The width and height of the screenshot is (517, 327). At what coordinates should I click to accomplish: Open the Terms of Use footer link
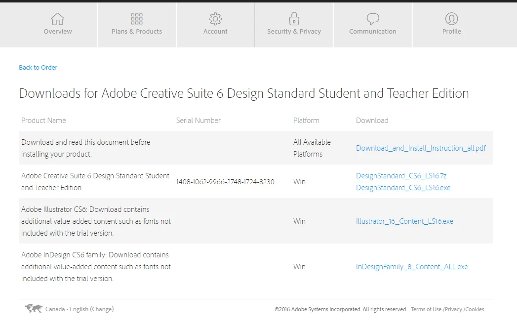point(426,309)
